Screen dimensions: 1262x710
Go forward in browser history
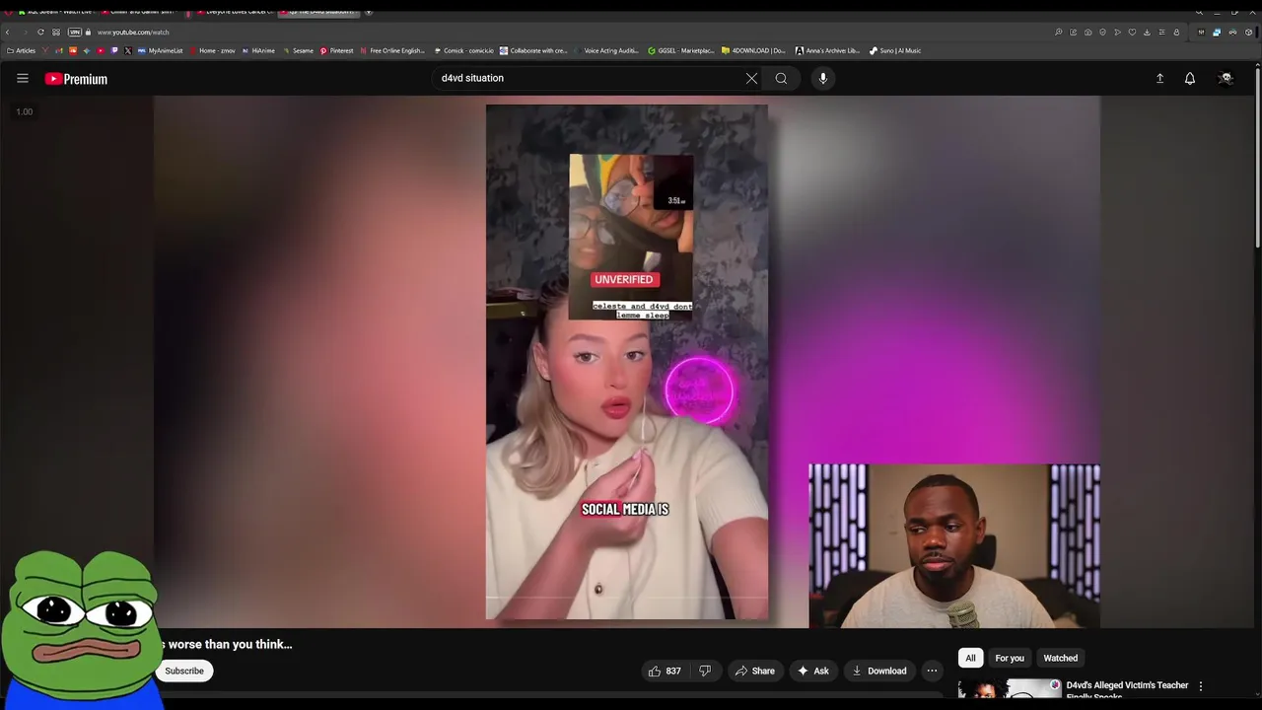pos(25,32)
